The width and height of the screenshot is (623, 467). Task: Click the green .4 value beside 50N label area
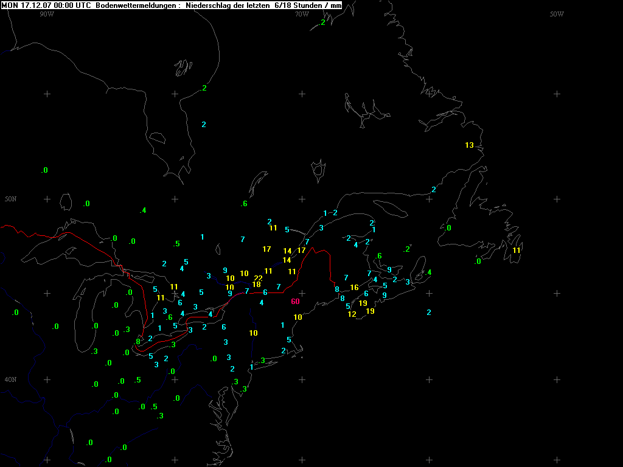click(143, 211)
